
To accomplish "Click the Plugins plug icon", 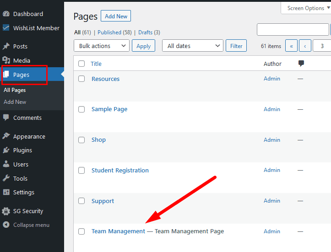I will pos(6,150).
